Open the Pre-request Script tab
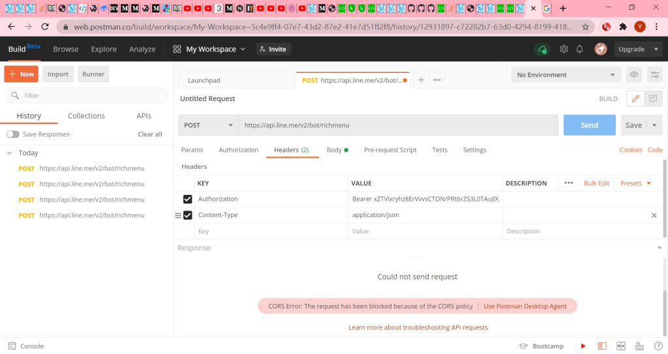The width and height of the screenshot is (668, 354). pyautogui.click(x=390, y=150)
